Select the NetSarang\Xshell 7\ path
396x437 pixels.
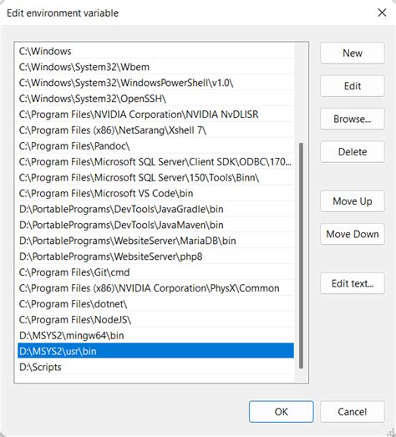tap(155, 130)
